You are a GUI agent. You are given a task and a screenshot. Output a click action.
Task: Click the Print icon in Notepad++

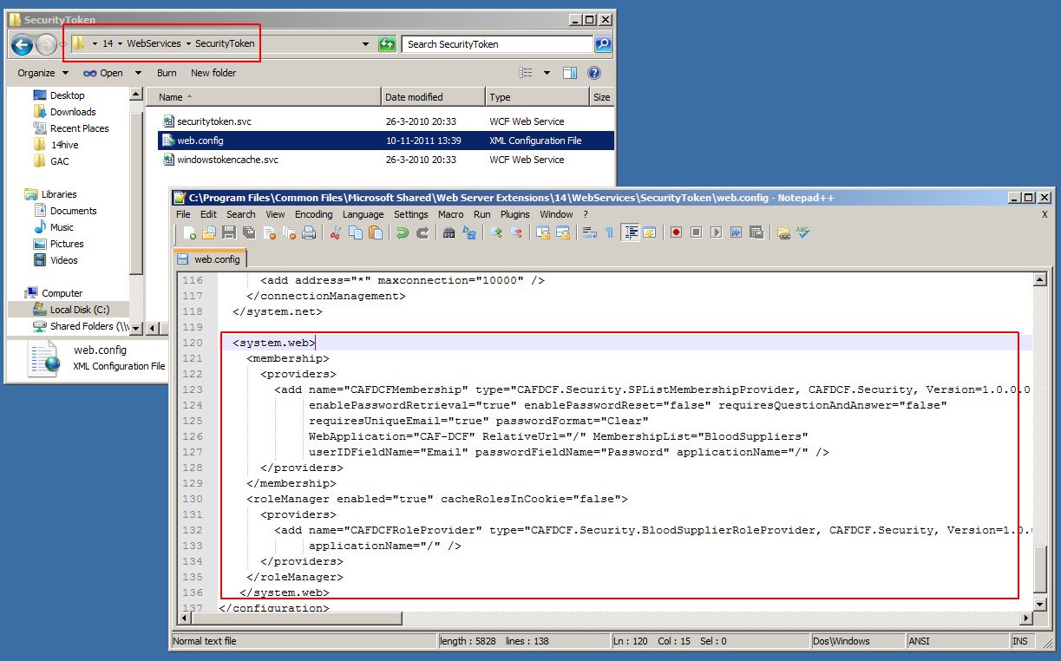309,232
